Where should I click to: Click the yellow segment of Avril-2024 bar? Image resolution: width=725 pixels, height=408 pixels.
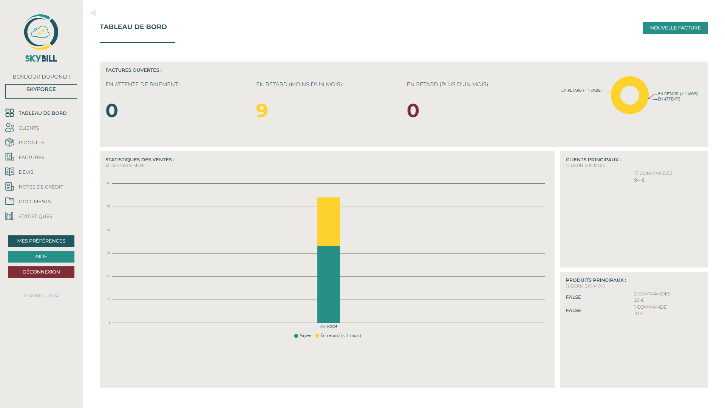click(329, 222)
